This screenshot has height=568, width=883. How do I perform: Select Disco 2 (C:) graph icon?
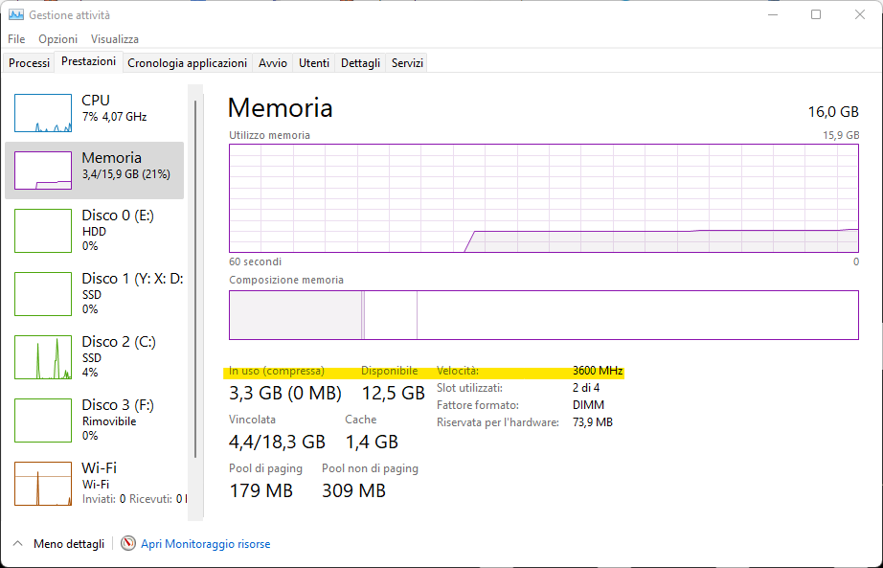point(43,357)
